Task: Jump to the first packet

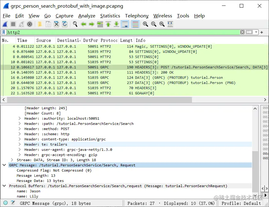Action: pos(108,24)
